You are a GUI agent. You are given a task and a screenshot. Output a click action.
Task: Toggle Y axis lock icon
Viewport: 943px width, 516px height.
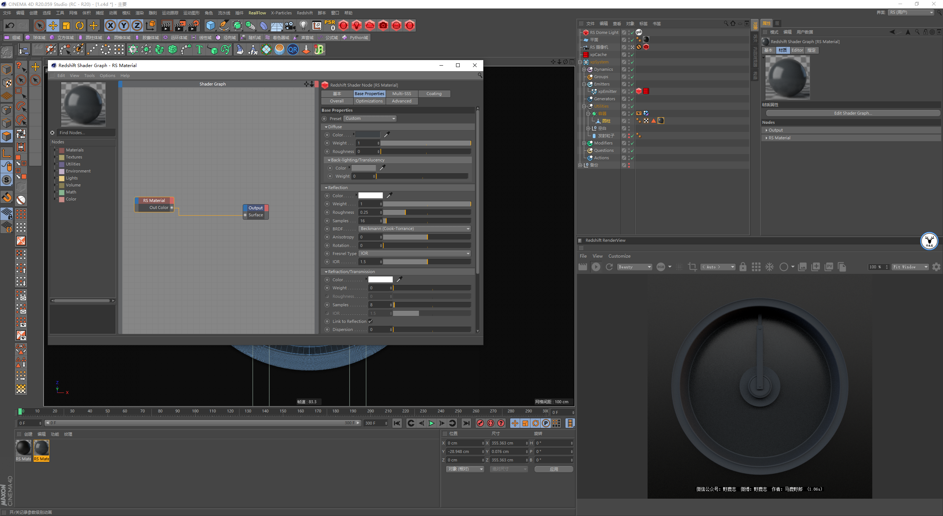124,25
